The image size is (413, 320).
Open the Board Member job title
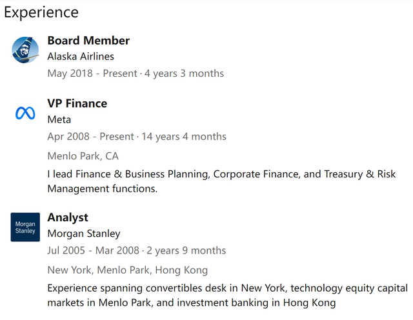coord(88,41)
